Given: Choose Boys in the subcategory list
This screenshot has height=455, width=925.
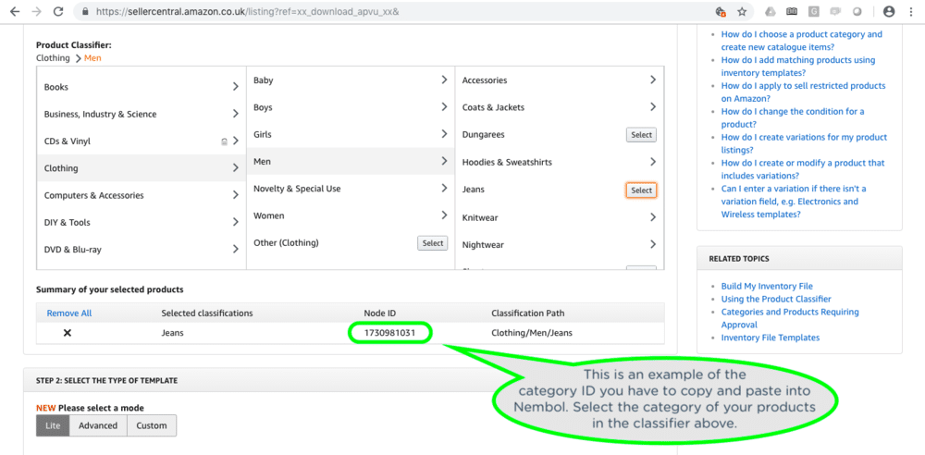Looking at the screenshot, I should [x=351, y=107].
